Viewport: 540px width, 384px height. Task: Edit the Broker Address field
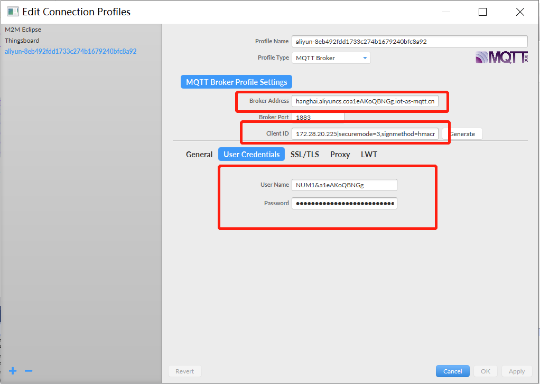[365, 101]
